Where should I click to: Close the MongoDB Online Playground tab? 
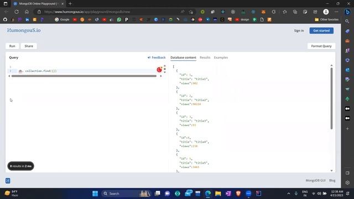coord(63,4)
